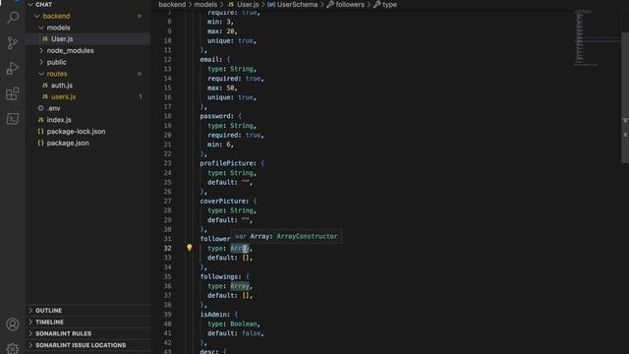Open the Source Control view

(13, 42)
